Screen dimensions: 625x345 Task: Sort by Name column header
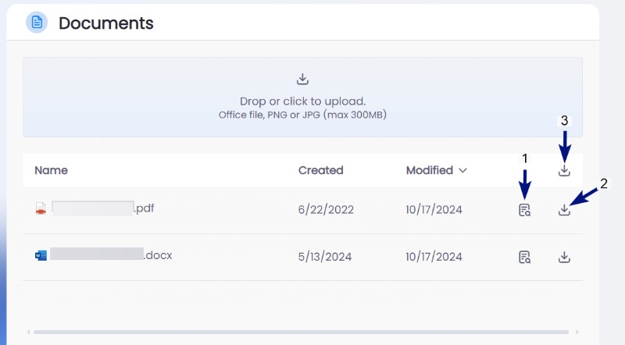[51, 170]
